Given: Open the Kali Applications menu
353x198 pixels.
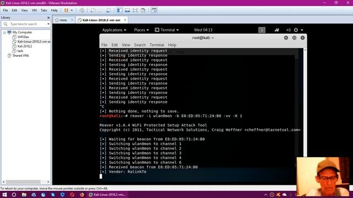Looking at the screenshot, I should tap(114, 30).
